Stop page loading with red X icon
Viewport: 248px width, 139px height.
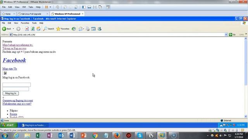[x=27, y=29]
